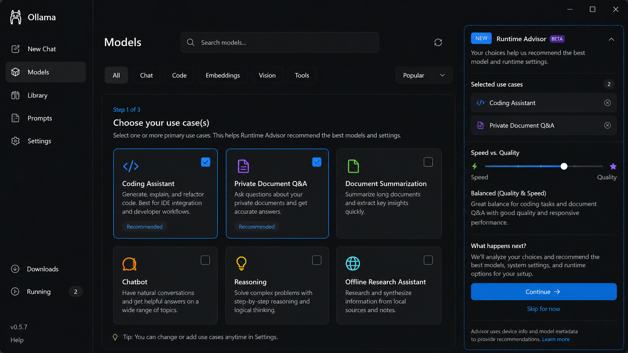Screen dimensions: 628x353
Task: Select the Models cube icon in sidebar
Action: [15, 72]
